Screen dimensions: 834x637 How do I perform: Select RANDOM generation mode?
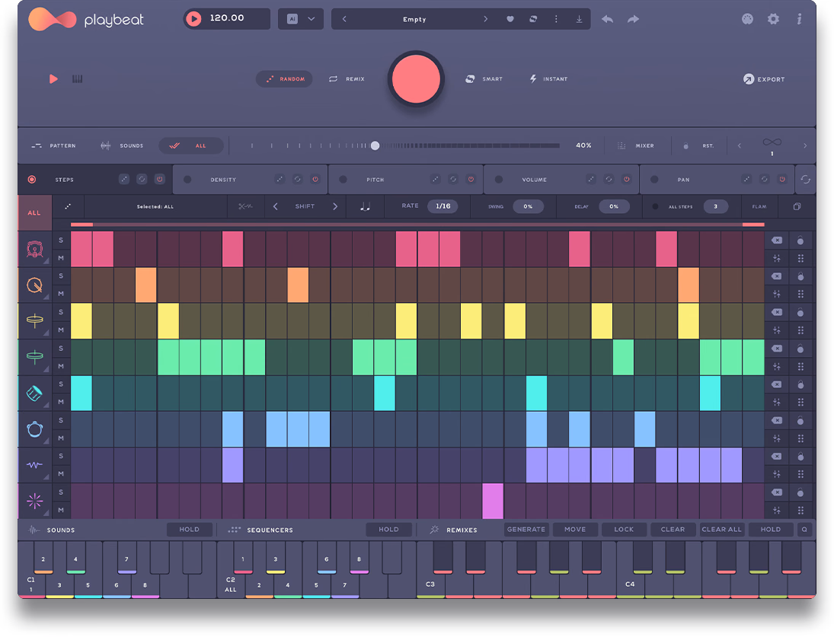pos(285,78)
